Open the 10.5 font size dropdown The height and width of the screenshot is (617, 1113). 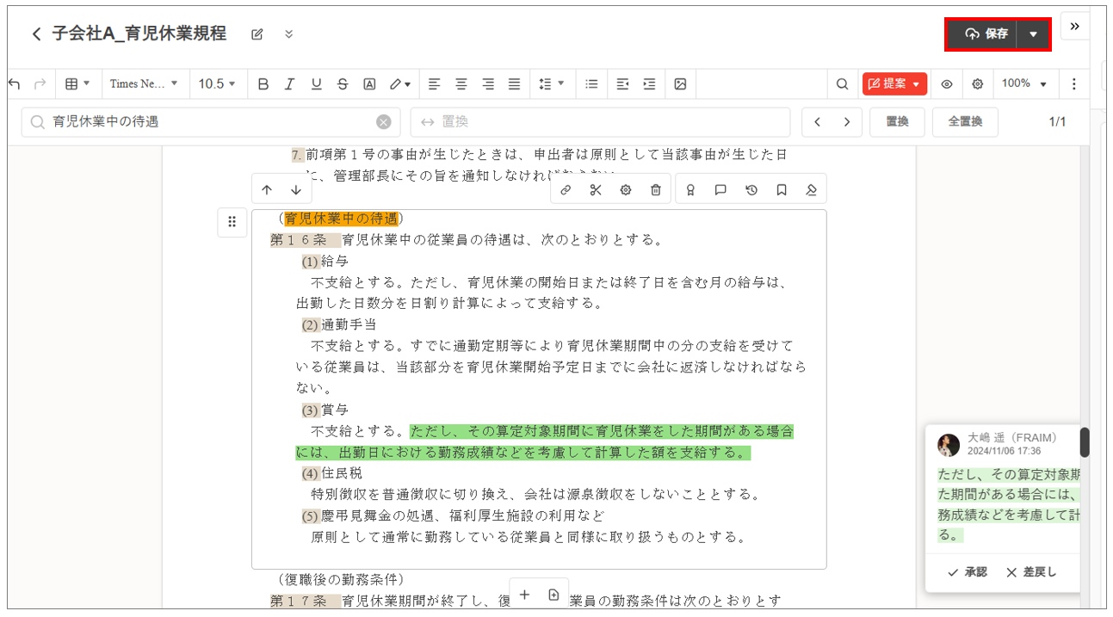click(218, 83)
